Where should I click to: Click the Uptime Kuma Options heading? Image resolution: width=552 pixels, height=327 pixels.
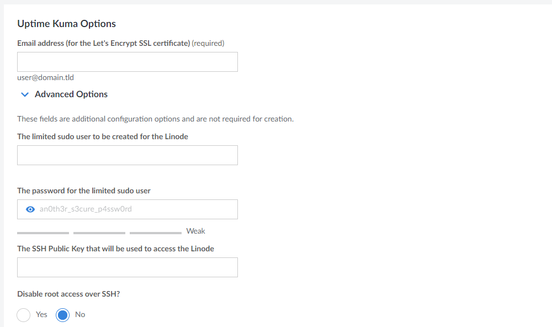[66, 24]
